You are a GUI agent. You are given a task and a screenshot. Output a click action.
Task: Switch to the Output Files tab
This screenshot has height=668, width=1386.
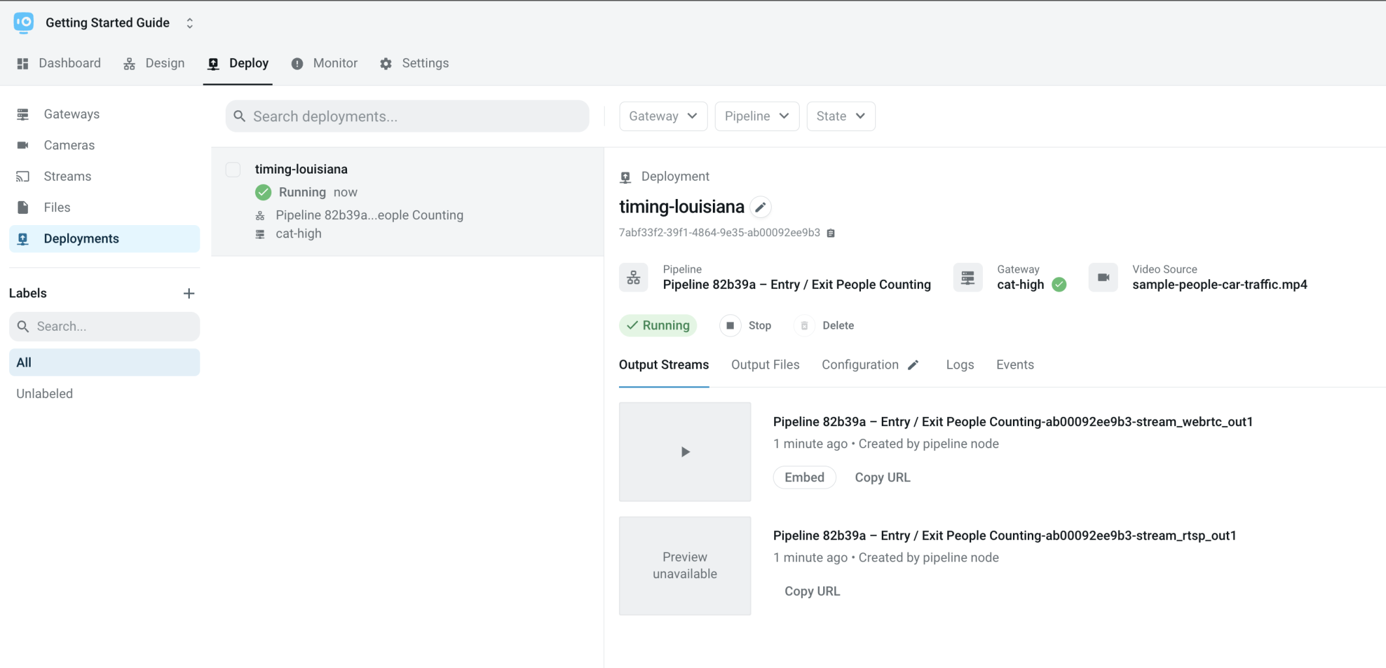tap(765, 365)
